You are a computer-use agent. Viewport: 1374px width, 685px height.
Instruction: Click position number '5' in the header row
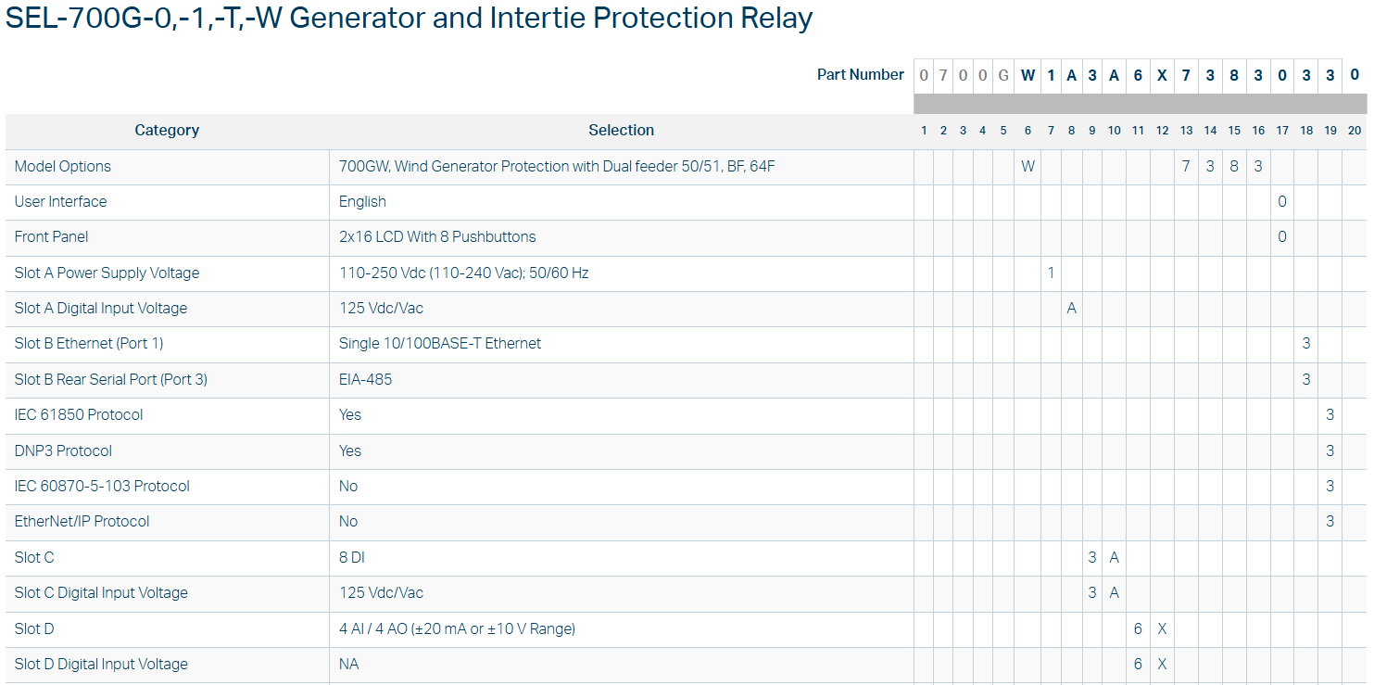coord(1003,131)
